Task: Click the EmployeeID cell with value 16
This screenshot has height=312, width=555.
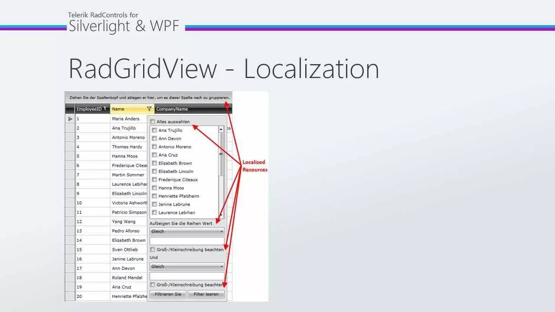Action: click(x=93, y=259)
